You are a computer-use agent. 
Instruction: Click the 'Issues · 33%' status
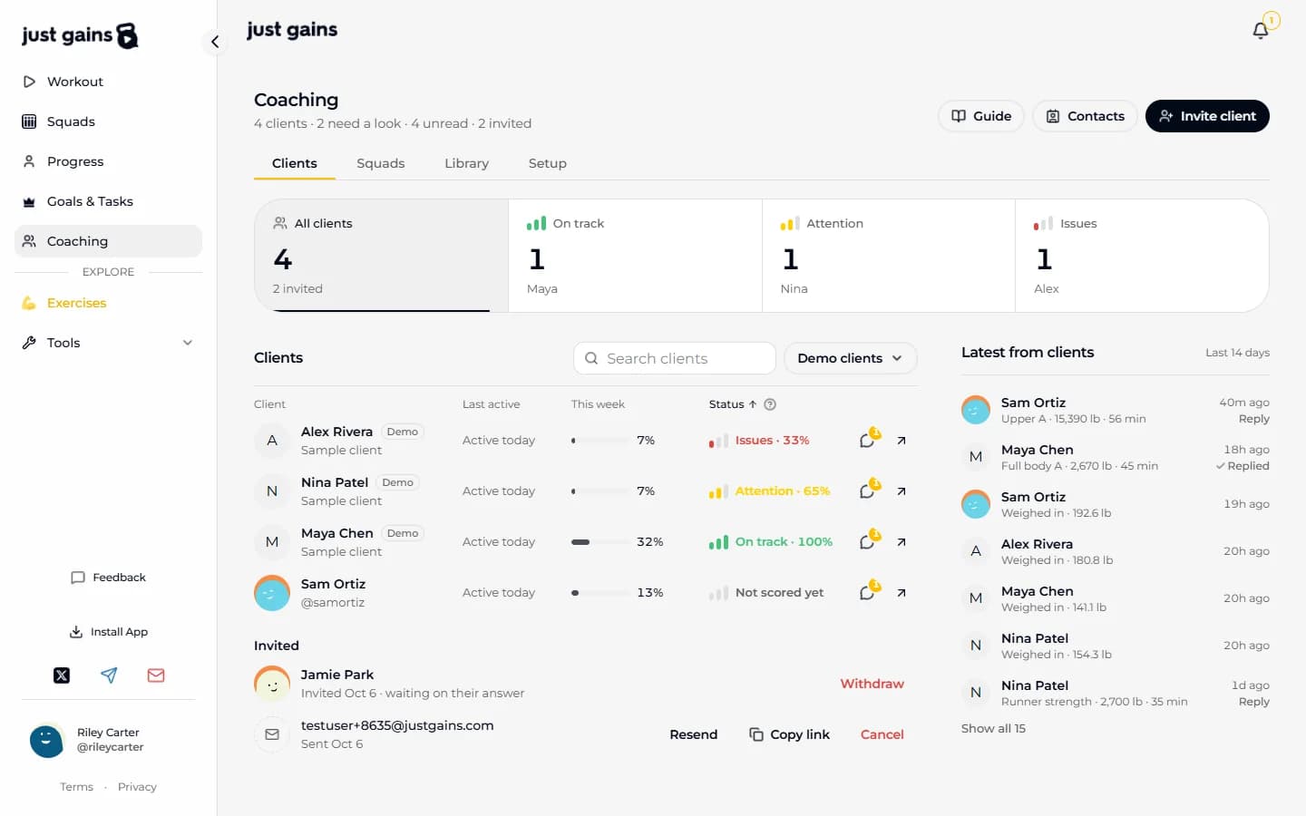(759, 441)
